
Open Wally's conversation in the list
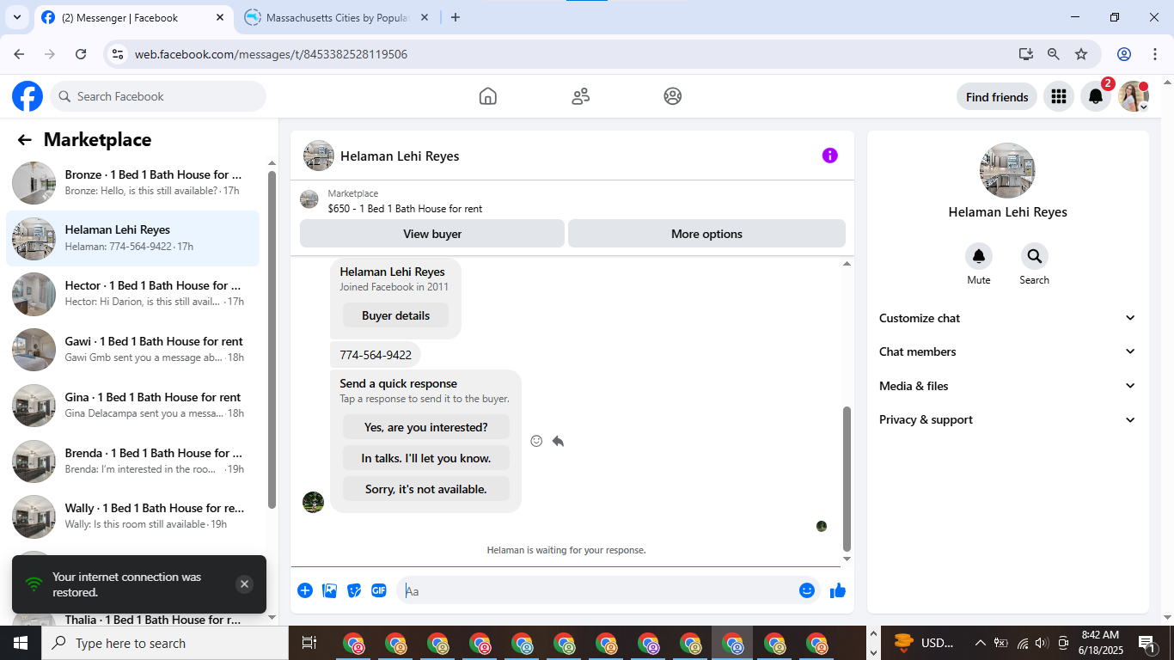pyautogui.click(x=133, y=516)
